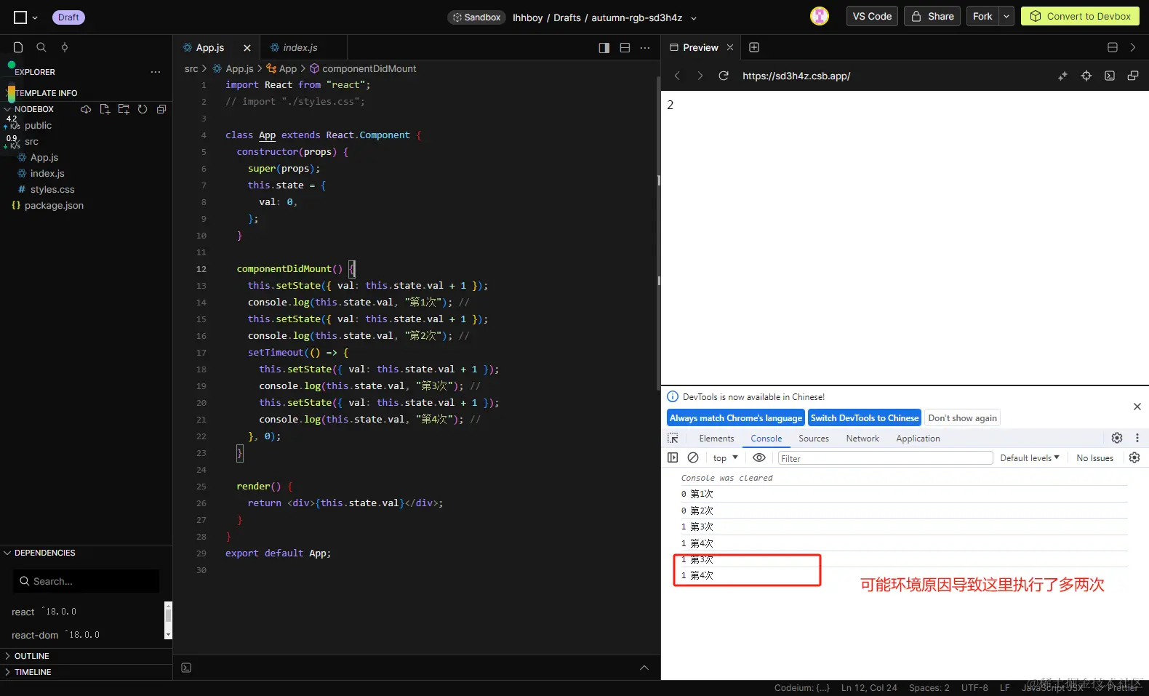1149x696 pixels.
Task: Add a new tab beside Preview
Action: [754, 47]
